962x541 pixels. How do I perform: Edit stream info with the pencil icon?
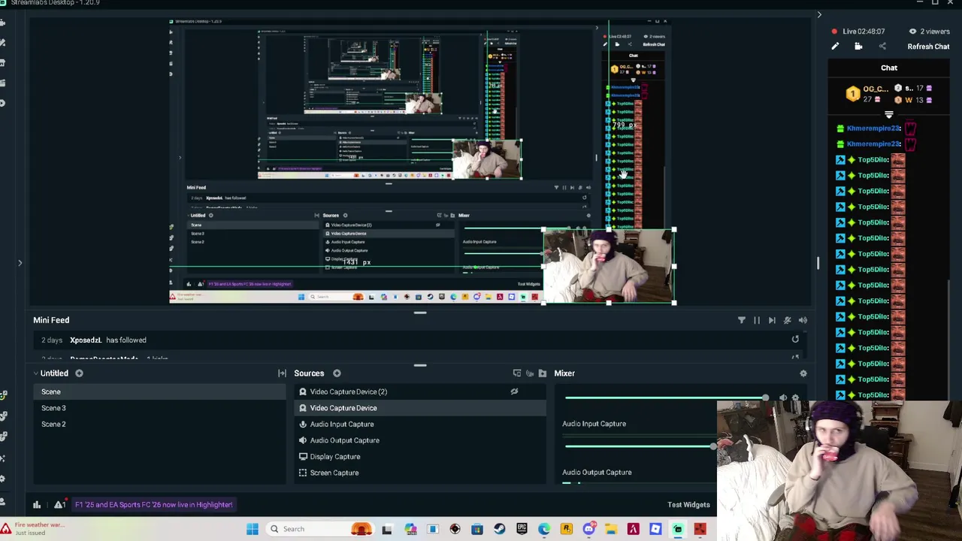pyautogui.click(x=835, y=47)
